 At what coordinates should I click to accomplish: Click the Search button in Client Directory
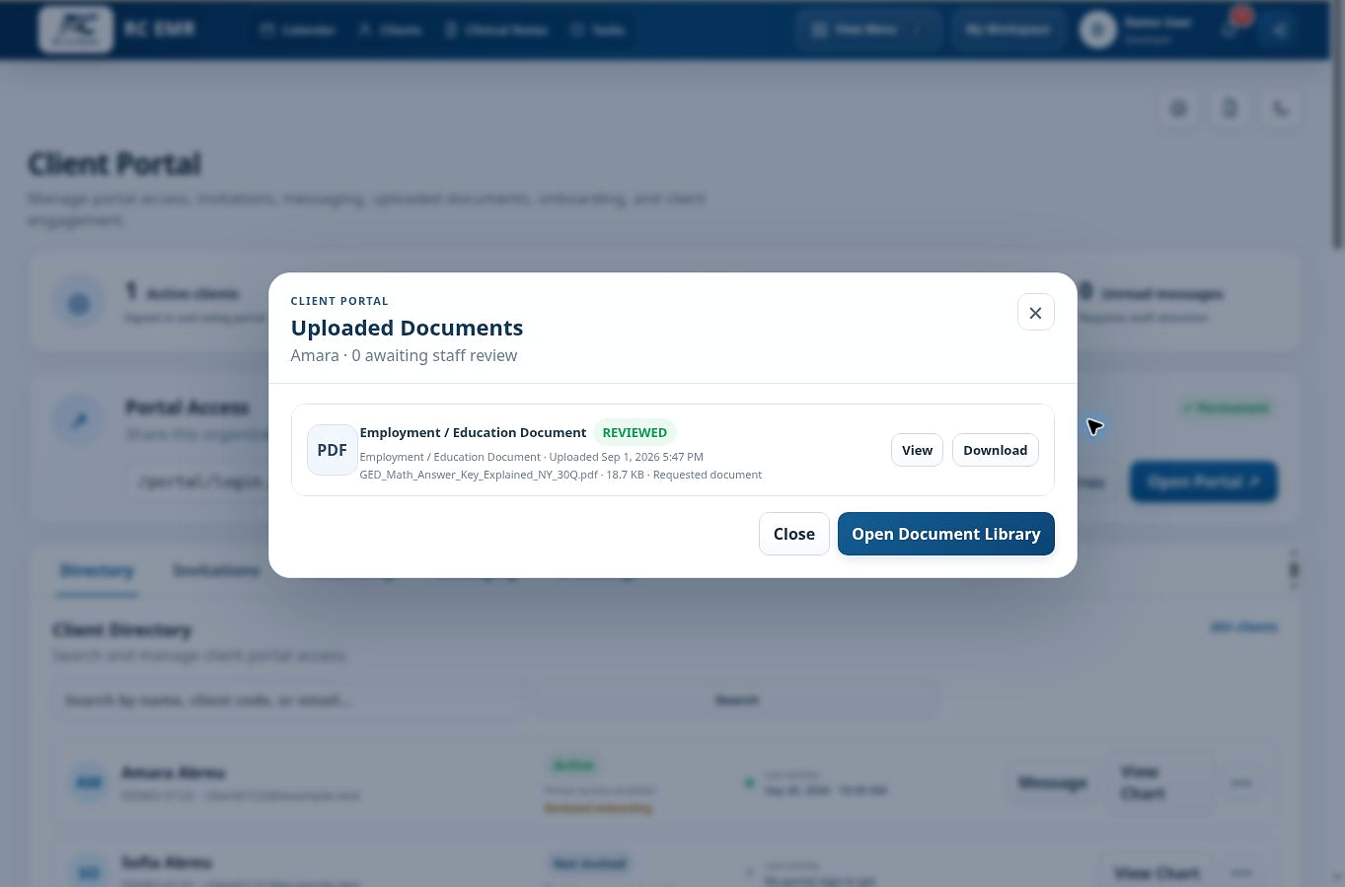737,700
